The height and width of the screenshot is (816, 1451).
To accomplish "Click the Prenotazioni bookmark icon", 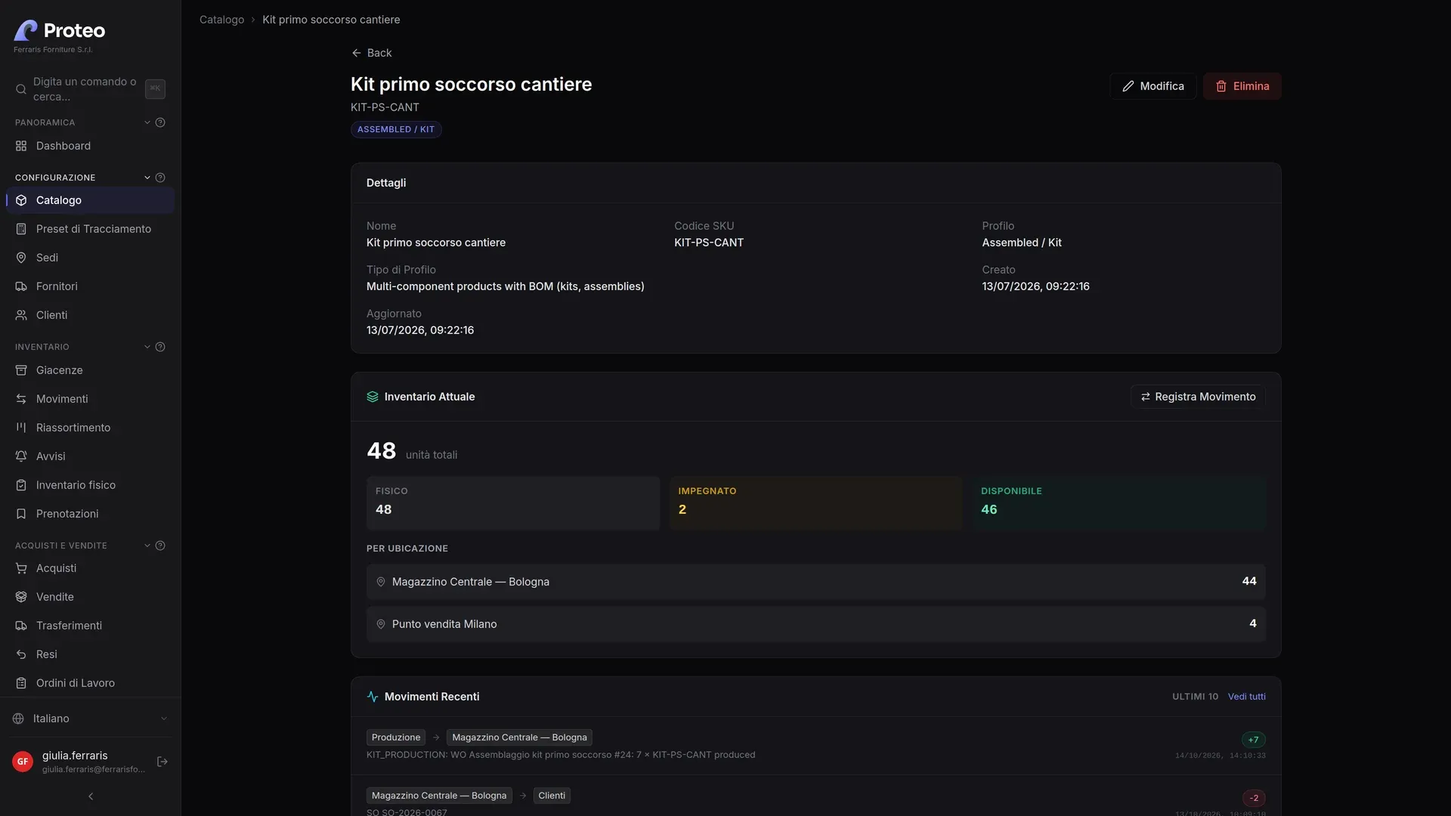I will 21,514.
